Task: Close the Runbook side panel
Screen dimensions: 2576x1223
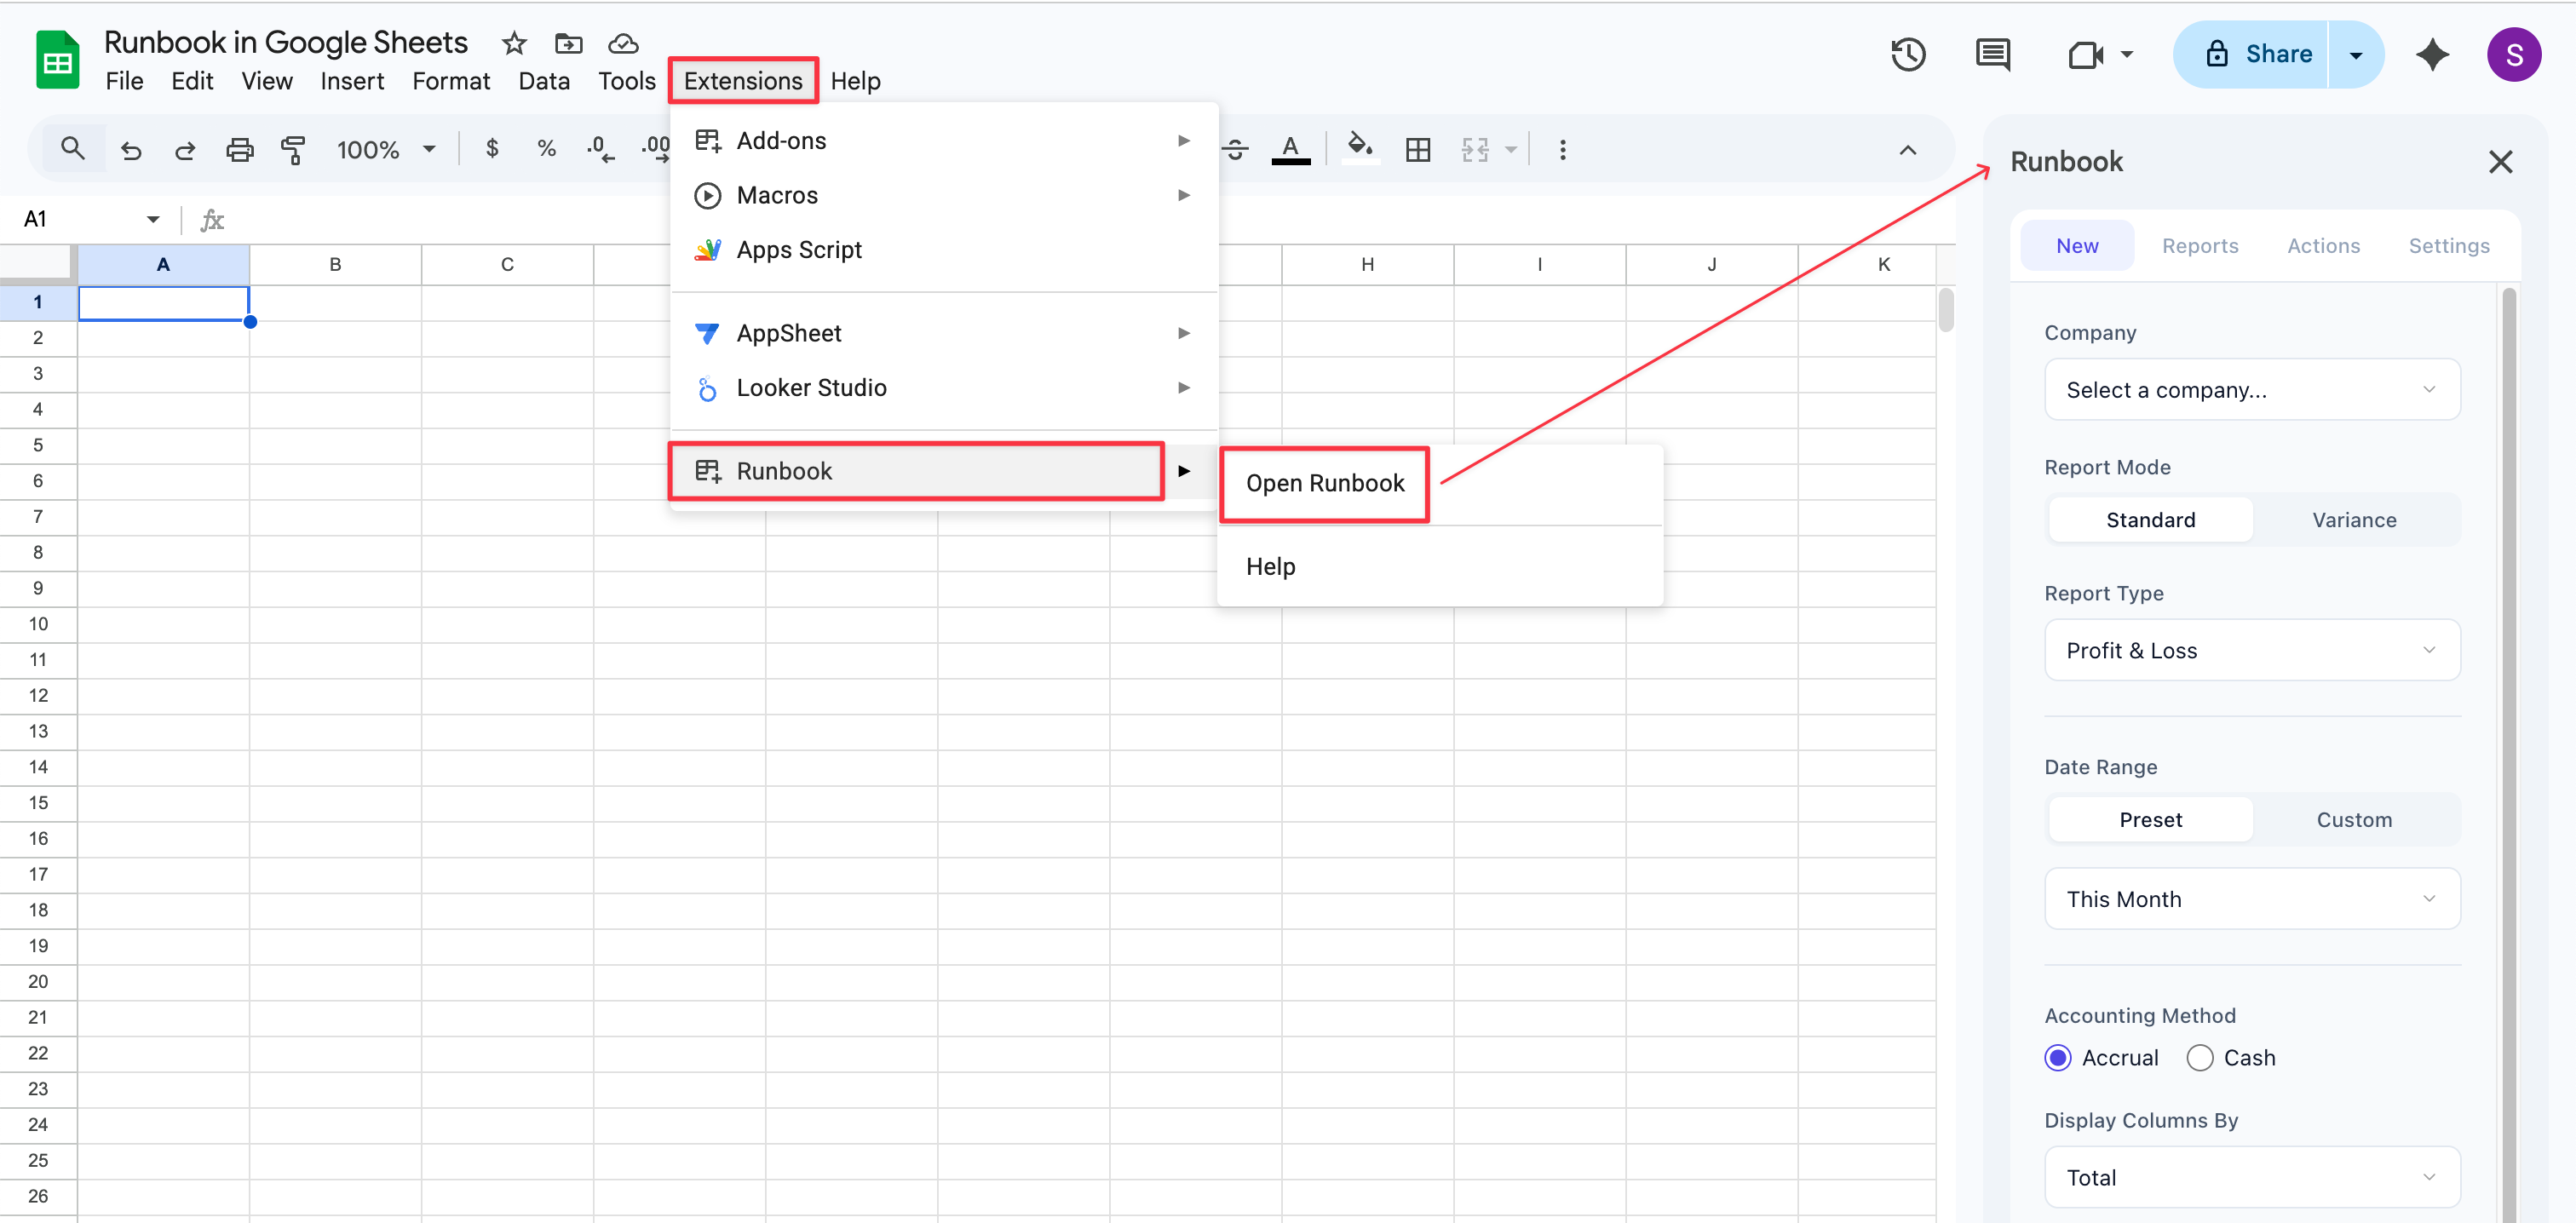Action: 2500,161
